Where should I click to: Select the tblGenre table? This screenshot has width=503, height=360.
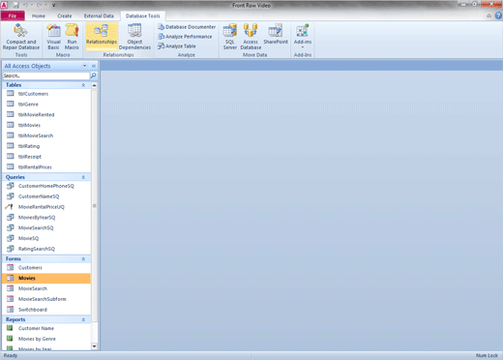(46, 105)
